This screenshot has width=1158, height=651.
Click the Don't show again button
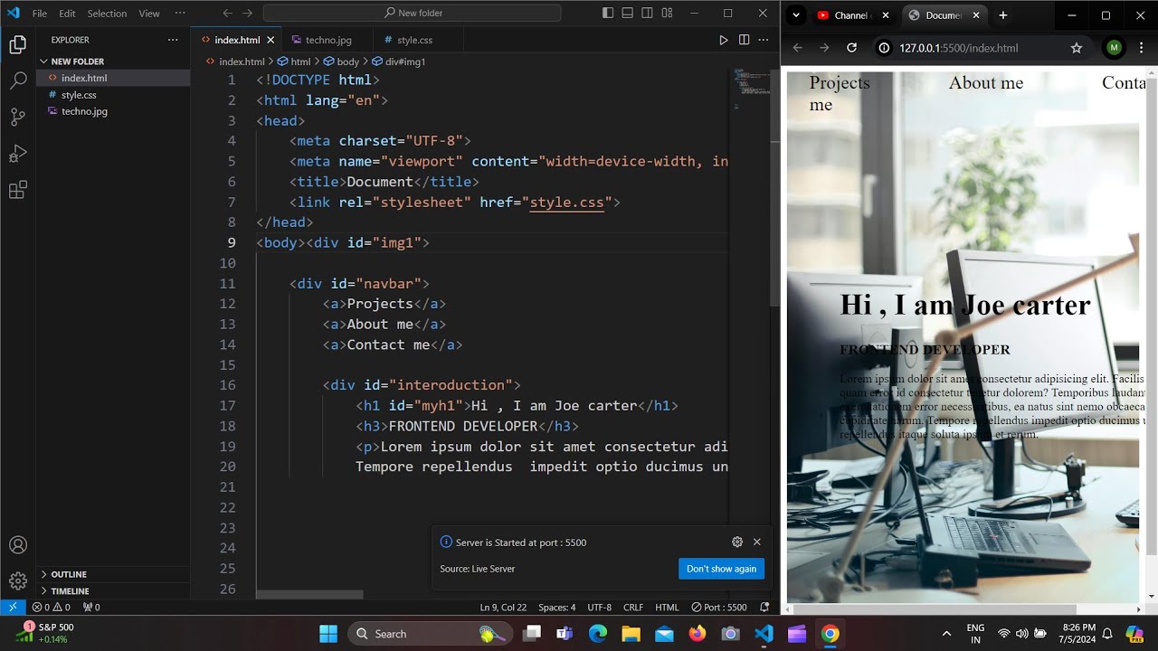point(721,569)
